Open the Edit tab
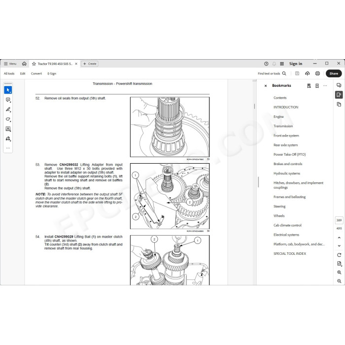345x345 pixels. tap(23, 74)
